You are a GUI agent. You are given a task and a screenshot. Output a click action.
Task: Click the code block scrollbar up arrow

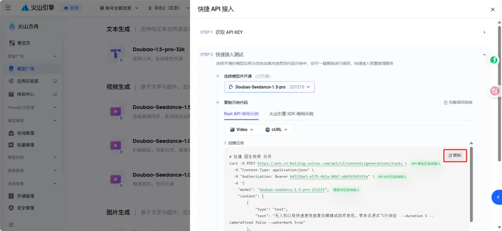[x=471, y=143]
